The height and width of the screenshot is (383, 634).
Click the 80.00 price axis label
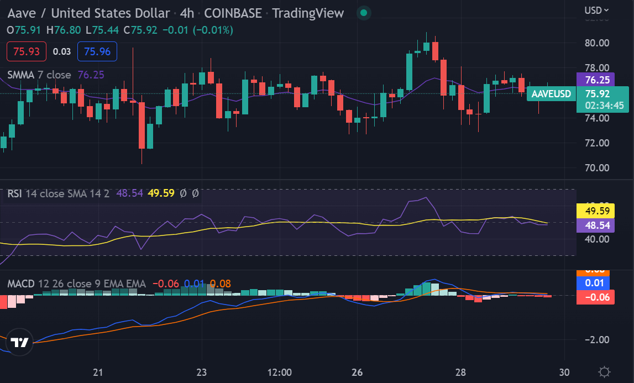(597, 43)
